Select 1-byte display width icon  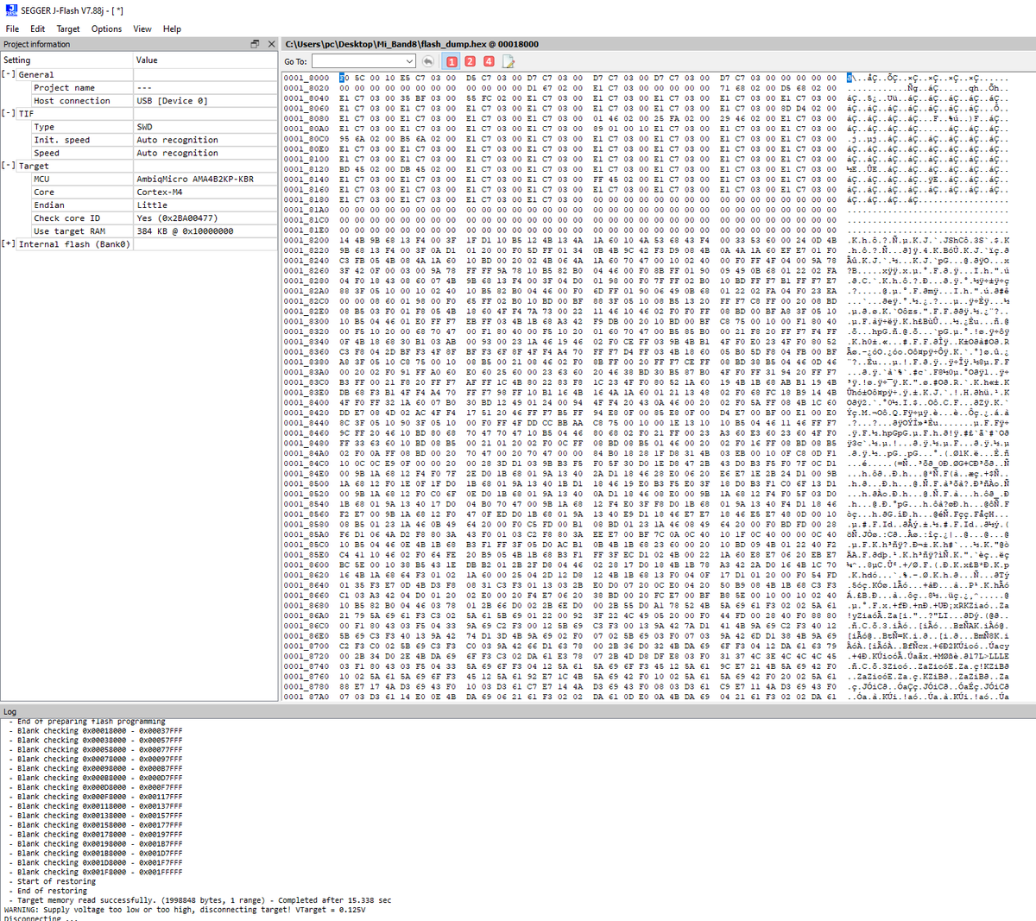pos(452,61)
